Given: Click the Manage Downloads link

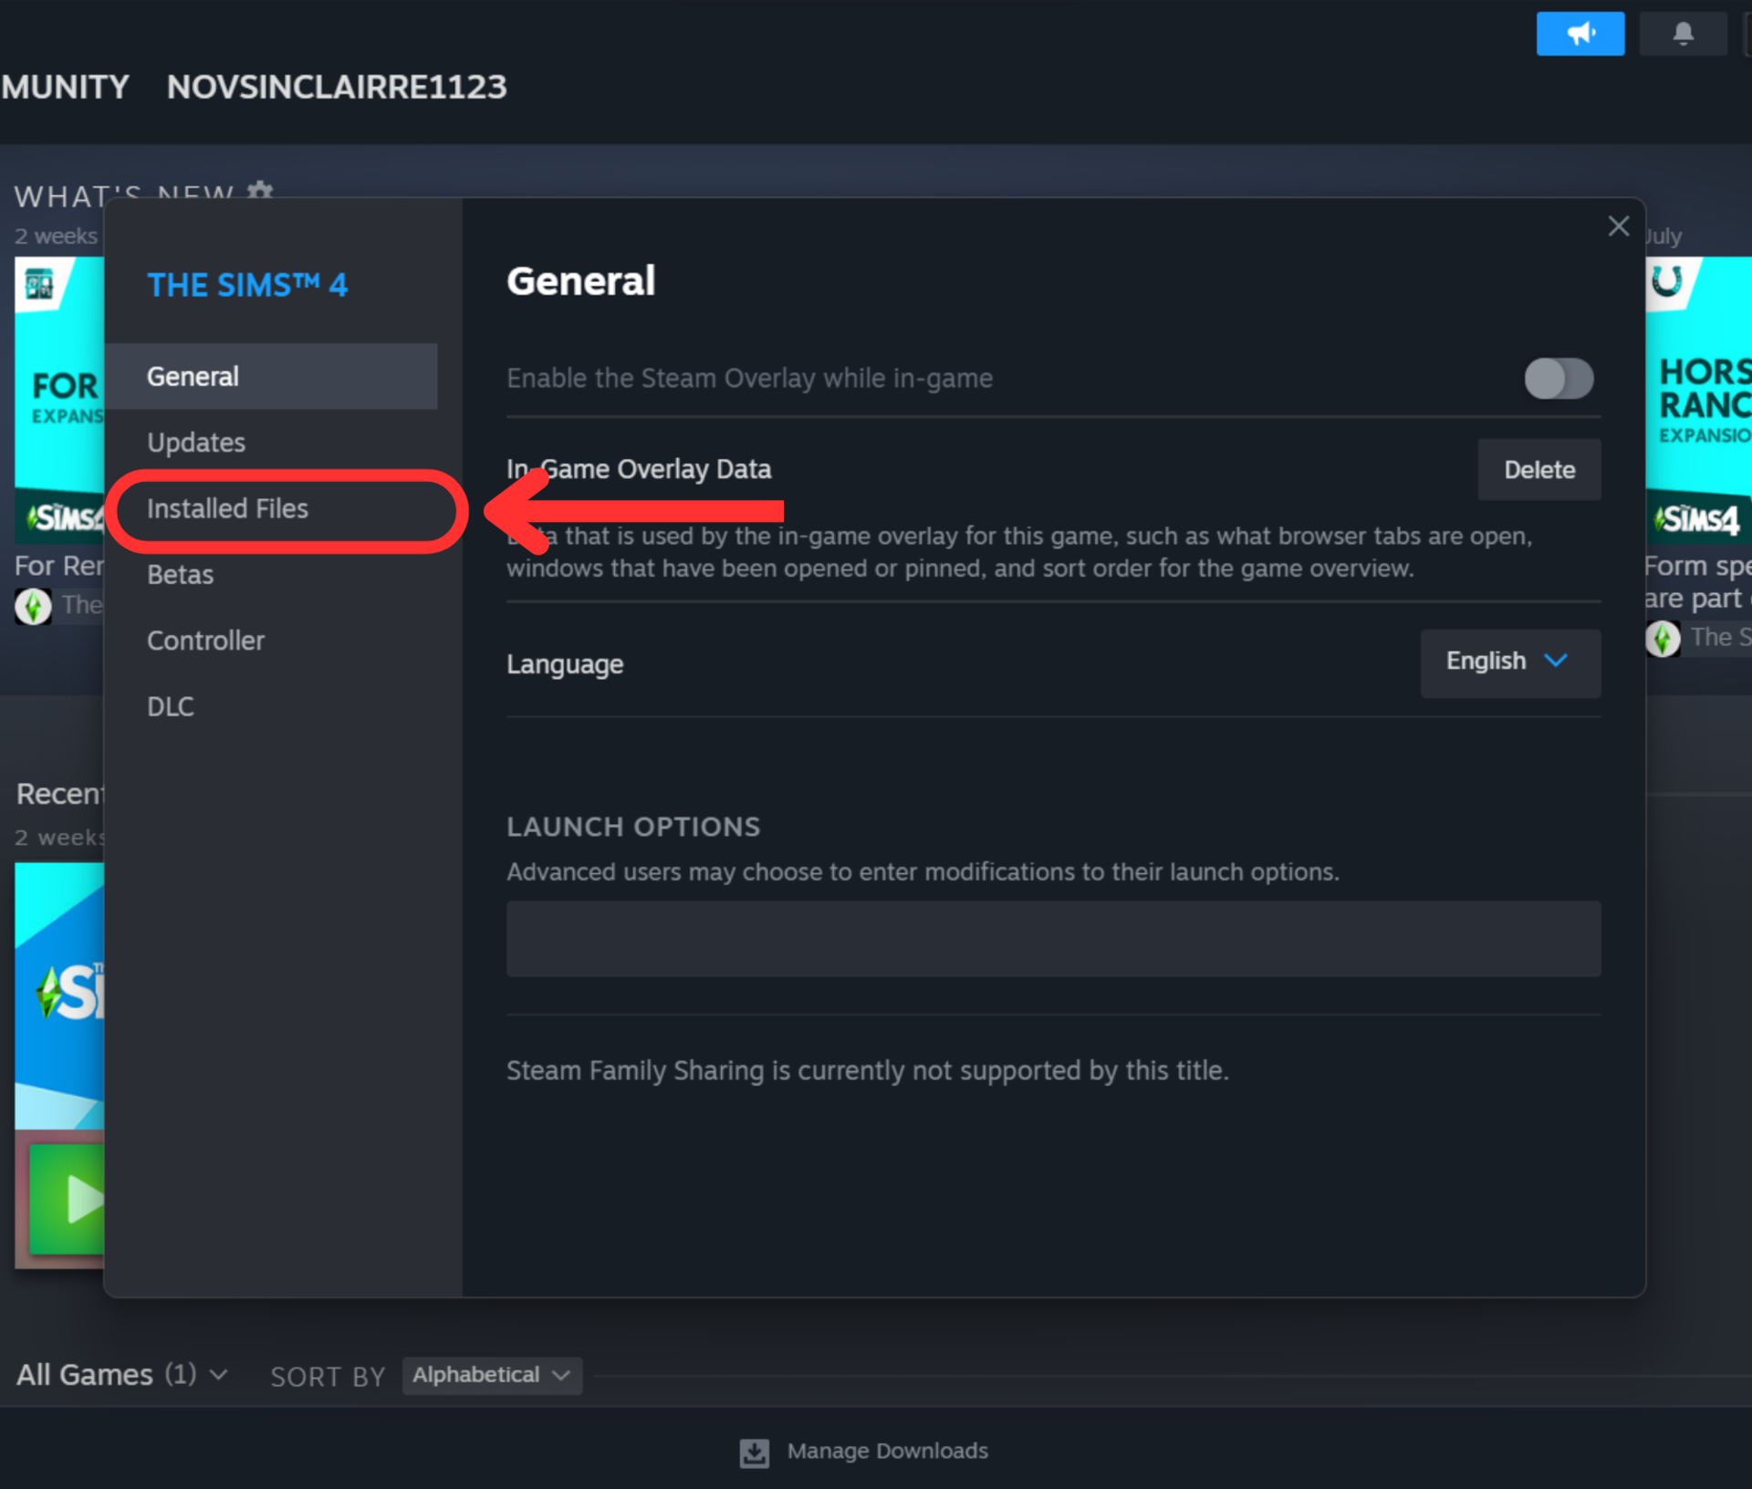Looking at the screenshot, I should tap(887, 1451).
